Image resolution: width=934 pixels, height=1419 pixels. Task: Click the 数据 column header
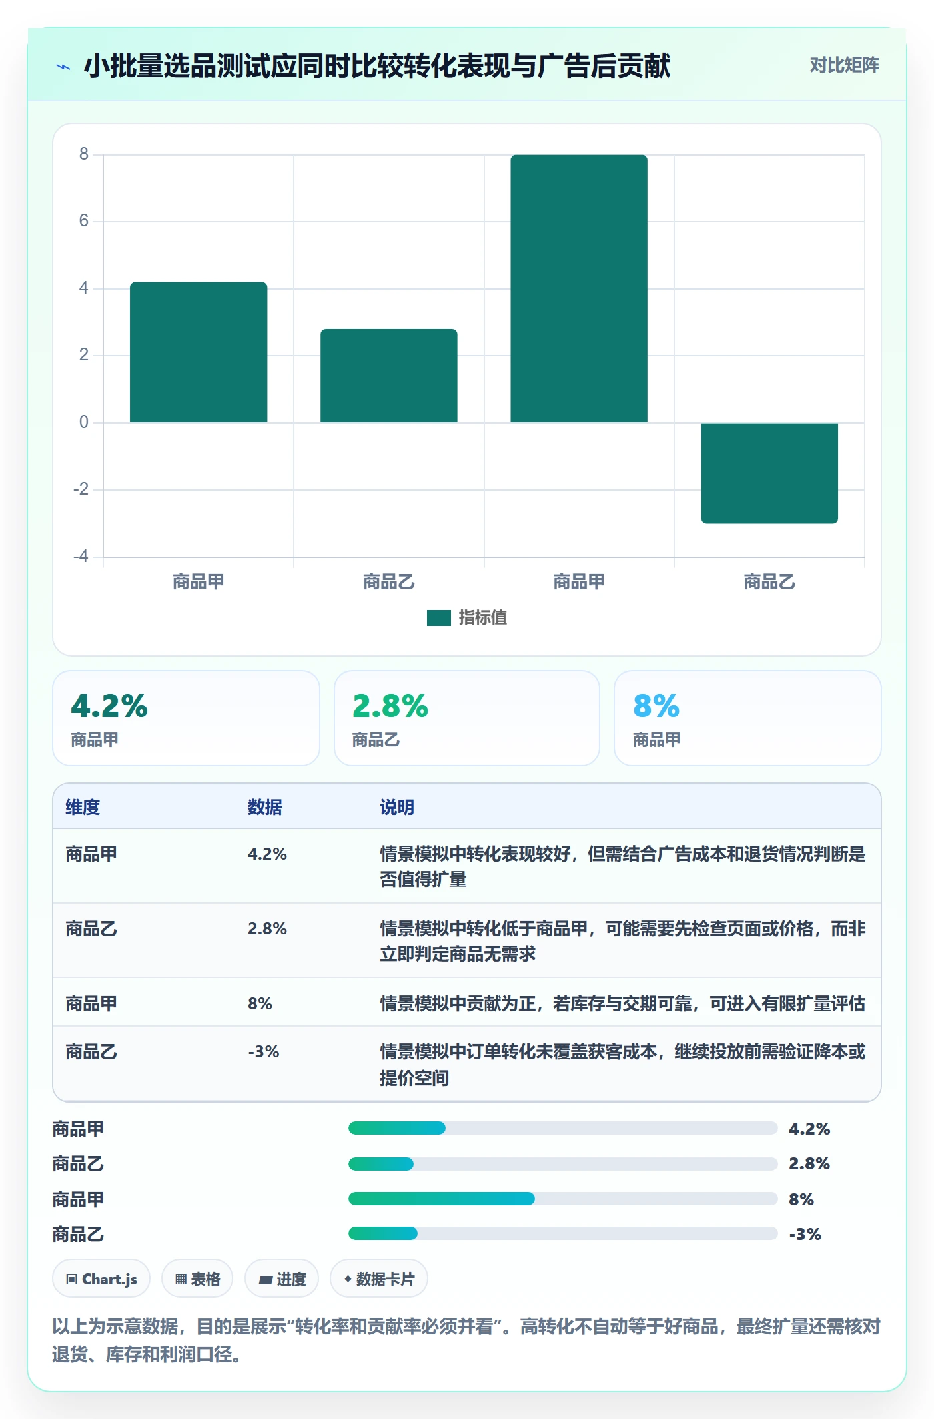pos(265,807)
